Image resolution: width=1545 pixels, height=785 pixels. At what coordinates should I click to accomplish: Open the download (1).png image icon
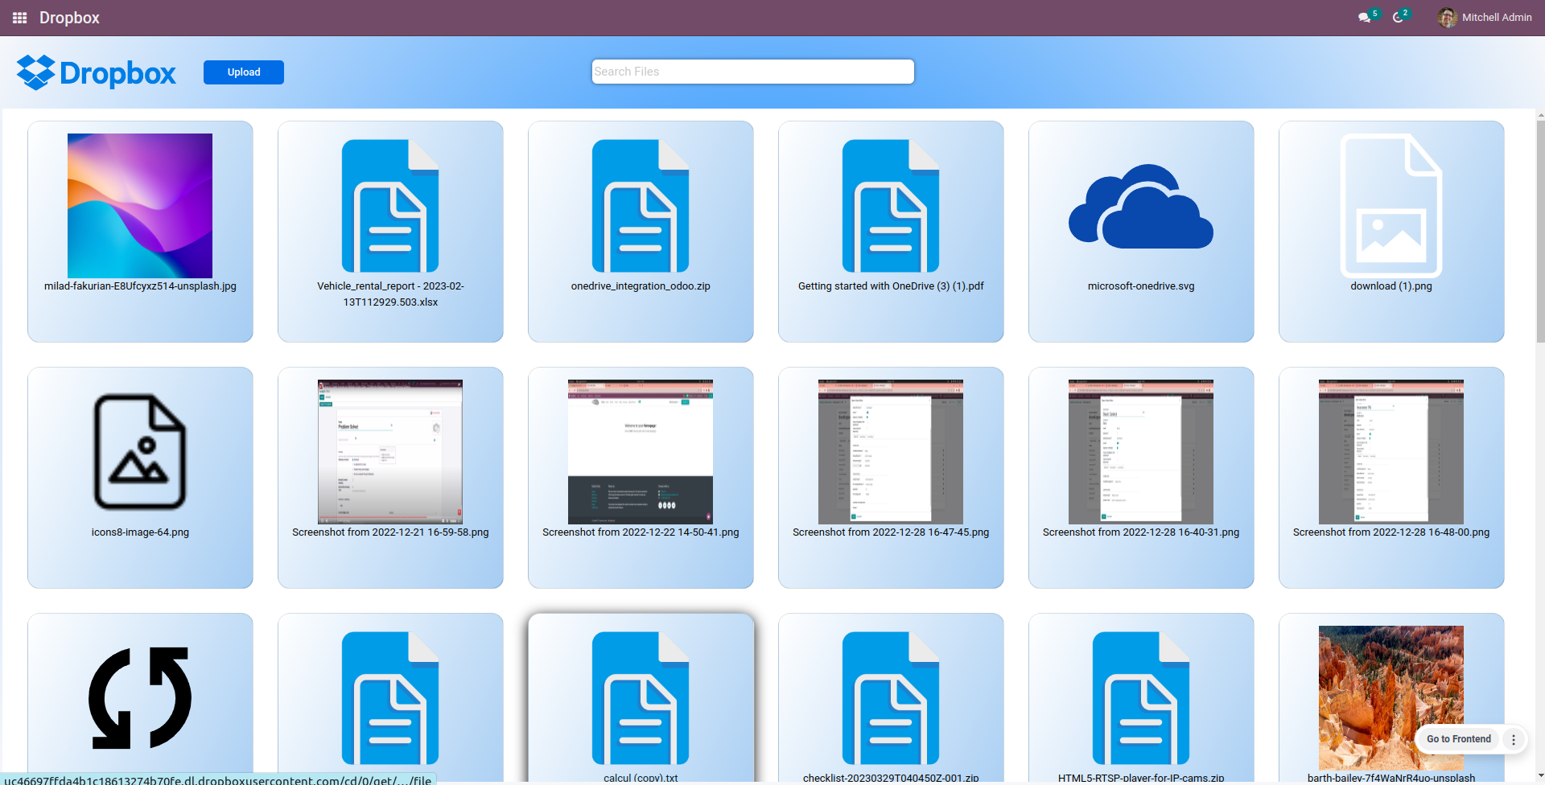pyautogui.click(x=1391, y=206)
